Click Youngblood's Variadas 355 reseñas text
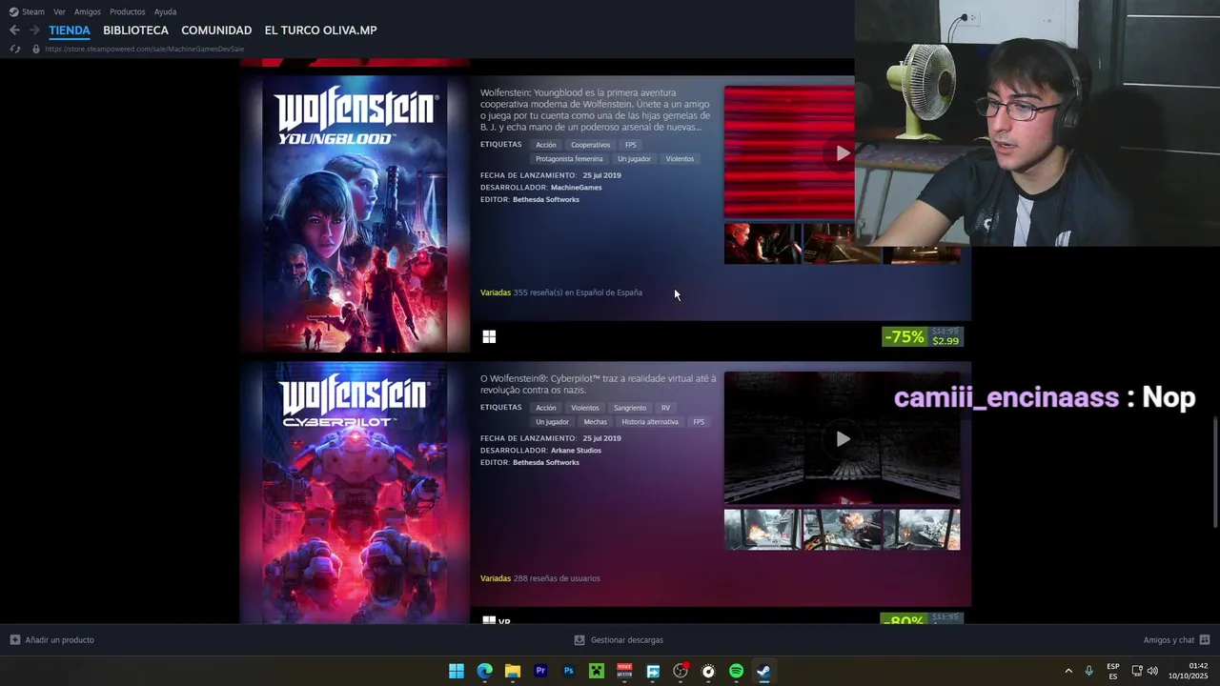Viewport: 1220px width, 686px height. click(x=561, y=293)
